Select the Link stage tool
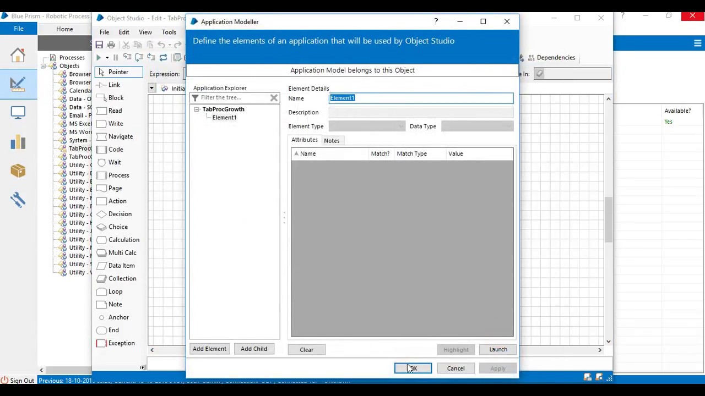This screenshot has width=705, height=396. [114, 85]
